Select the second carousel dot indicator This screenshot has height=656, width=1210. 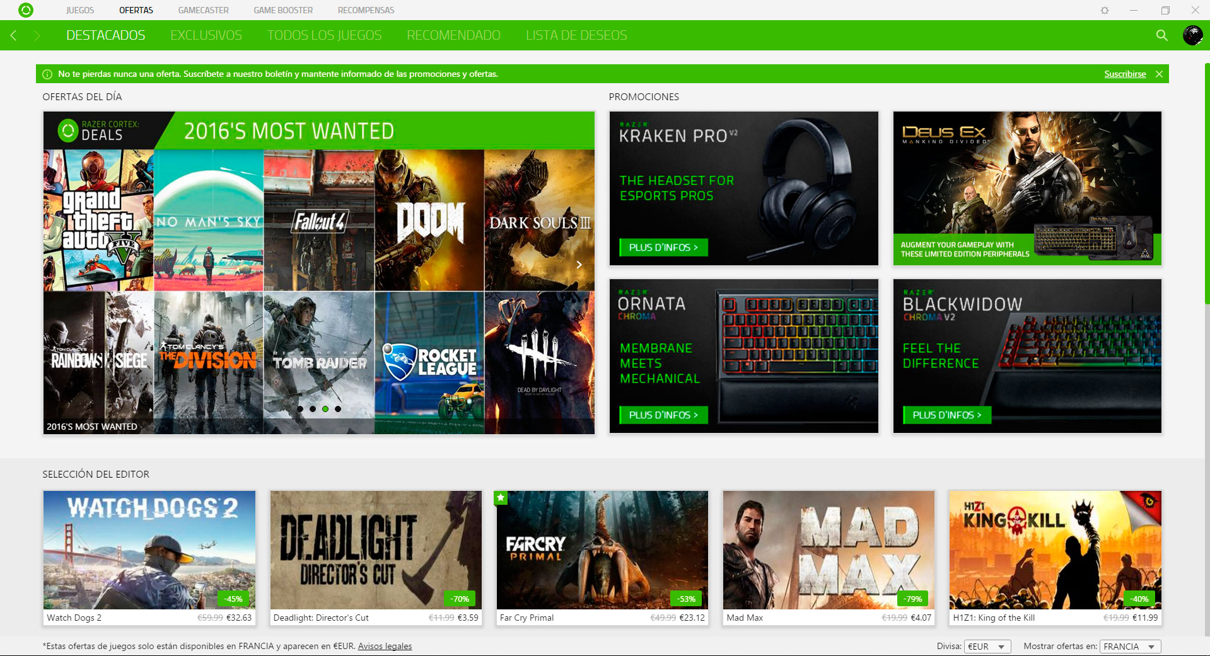[313, 409]
